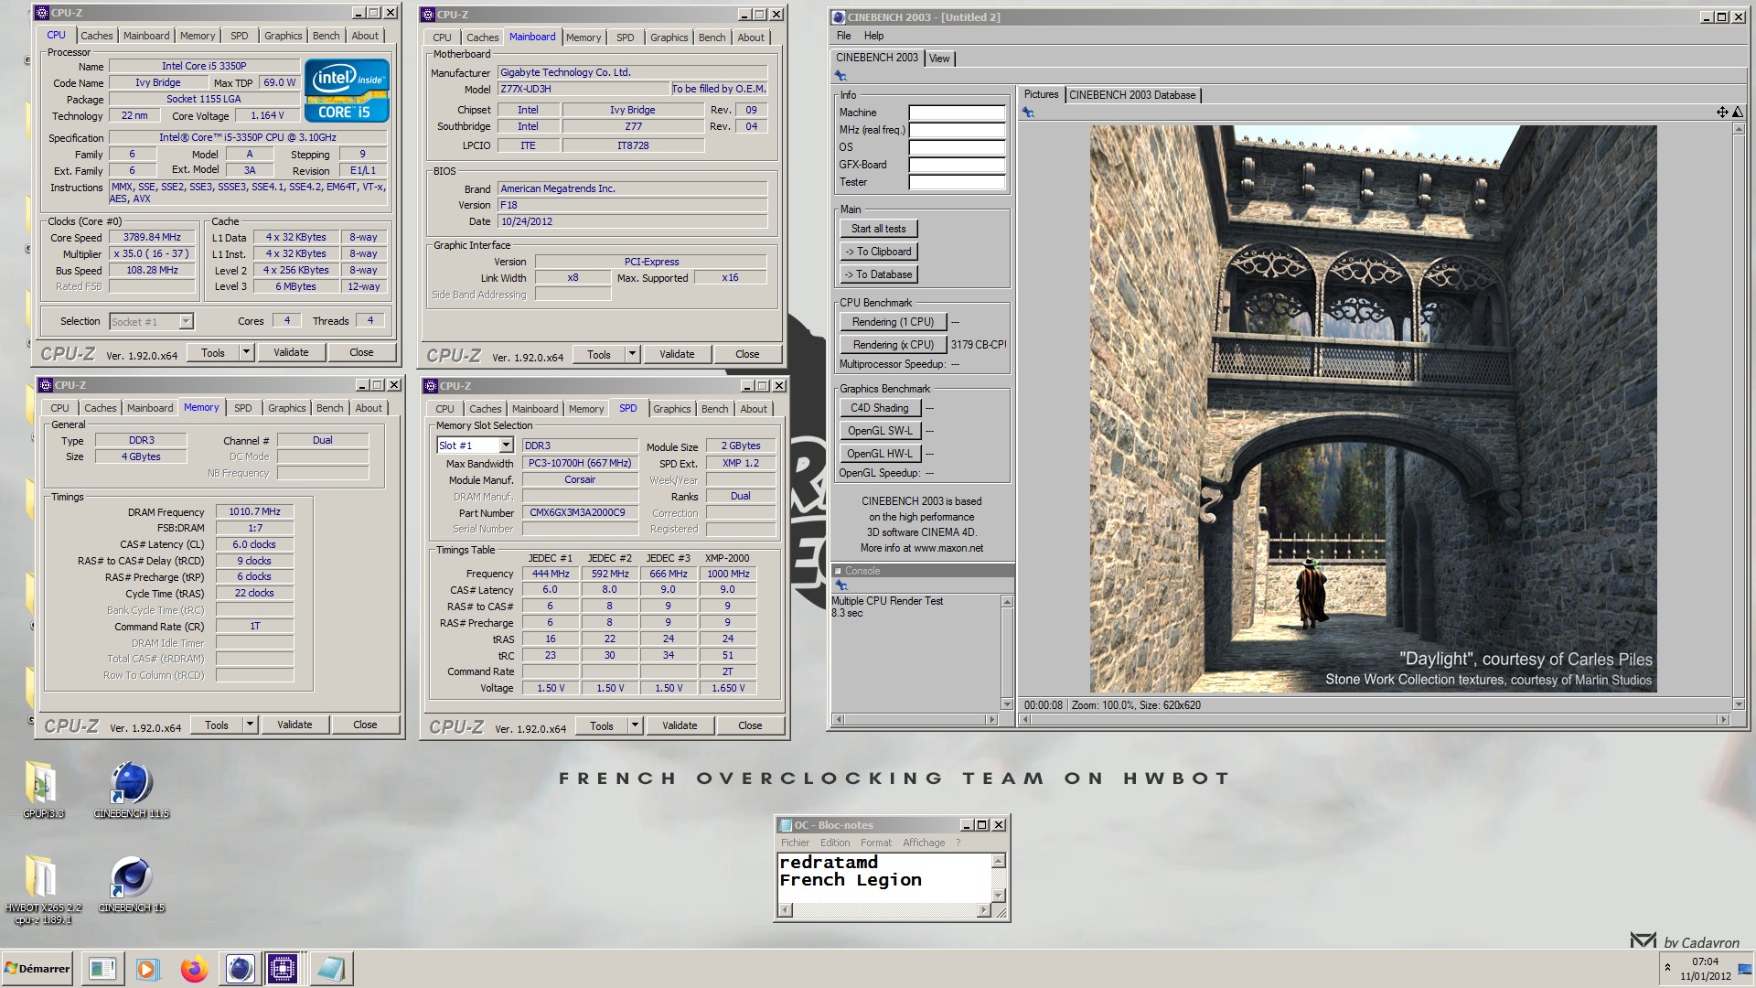Show hidden system tray icons
Image resolution: width=1756 pixels, height=988 pixels.
(1667, 967)
